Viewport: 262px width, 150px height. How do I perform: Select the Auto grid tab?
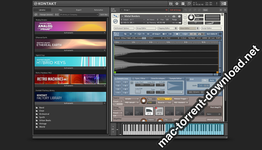tap(212, 80)
